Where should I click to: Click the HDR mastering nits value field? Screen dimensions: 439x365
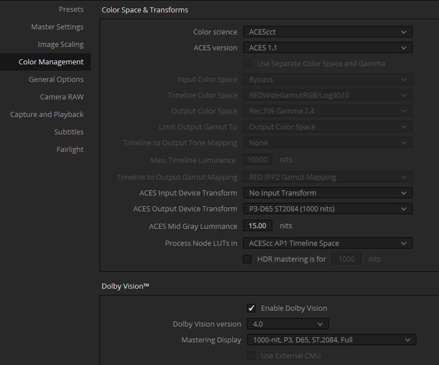(x=346, y=259)
